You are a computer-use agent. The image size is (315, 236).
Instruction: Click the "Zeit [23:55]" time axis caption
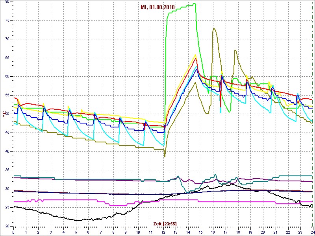(165, 224)
